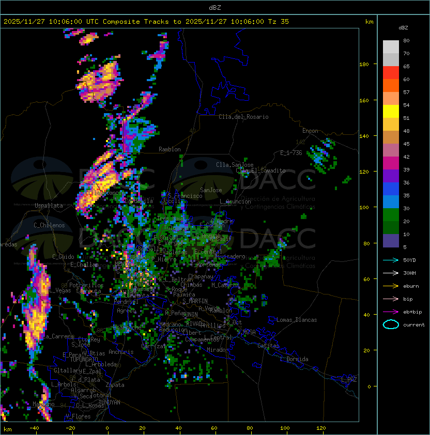Select the green 20-30 dBZ swatch

391,215
